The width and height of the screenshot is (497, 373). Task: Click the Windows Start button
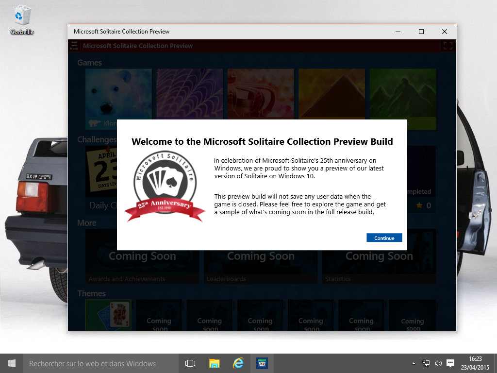[11, 363]
